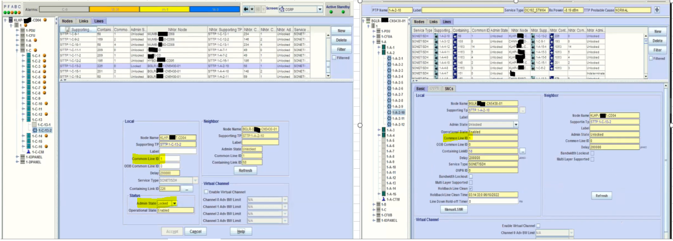Click the 1-C-CM module icon
The width and height of the screenshot is (673, 241).
[x=28, y=152]
